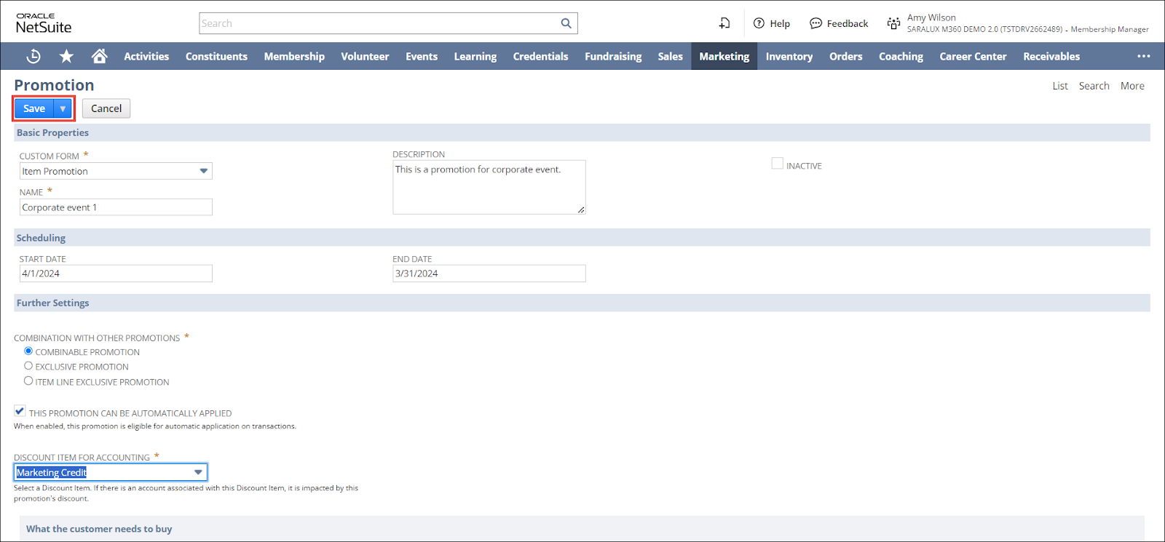1165x542 pixels.
Task: Open the Custom Form dropdown
Action: tap(203, 171)
